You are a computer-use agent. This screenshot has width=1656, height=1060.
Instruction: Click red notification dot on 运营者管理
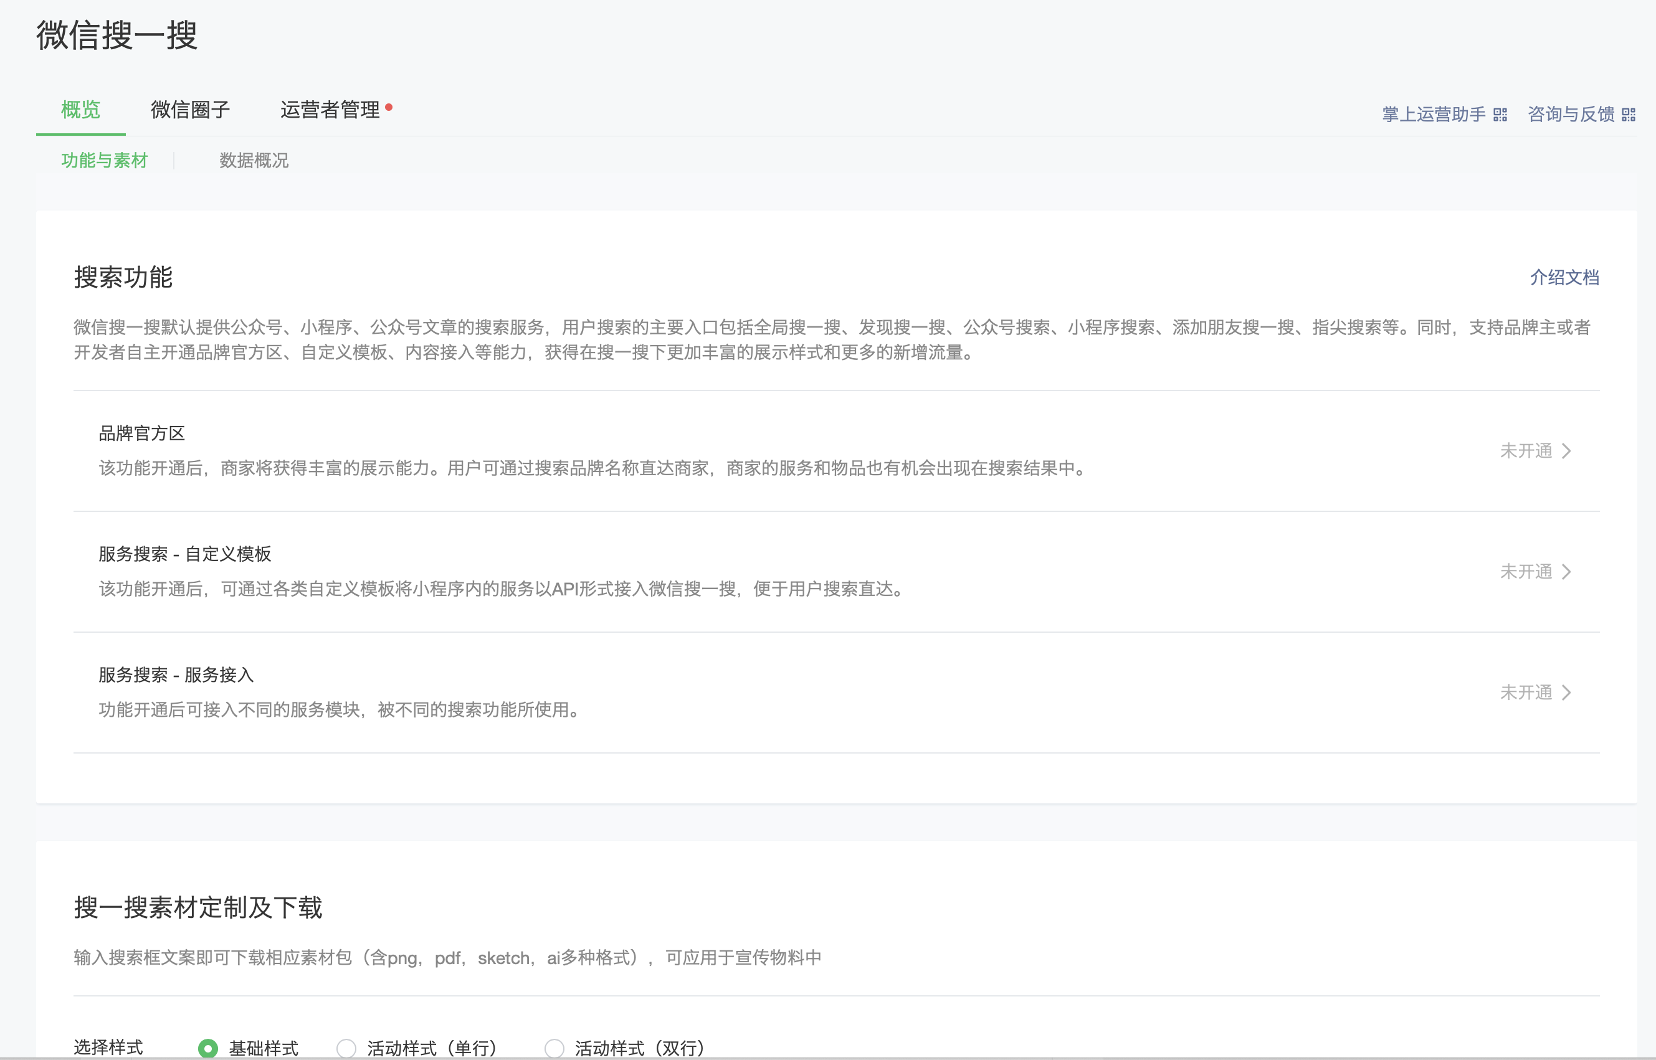point(389,107)
